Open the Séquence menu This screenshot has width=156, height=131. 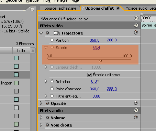pos(14,1)
